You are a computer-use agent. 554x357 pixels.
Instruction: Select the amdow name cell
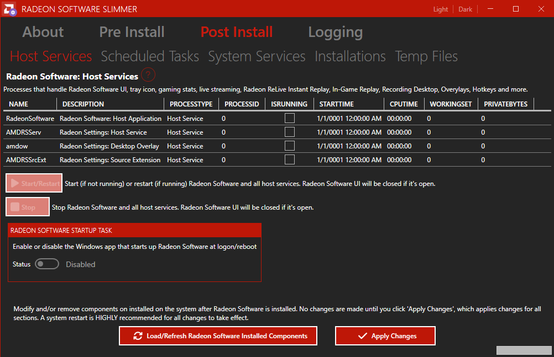click(x=17, y=146)
